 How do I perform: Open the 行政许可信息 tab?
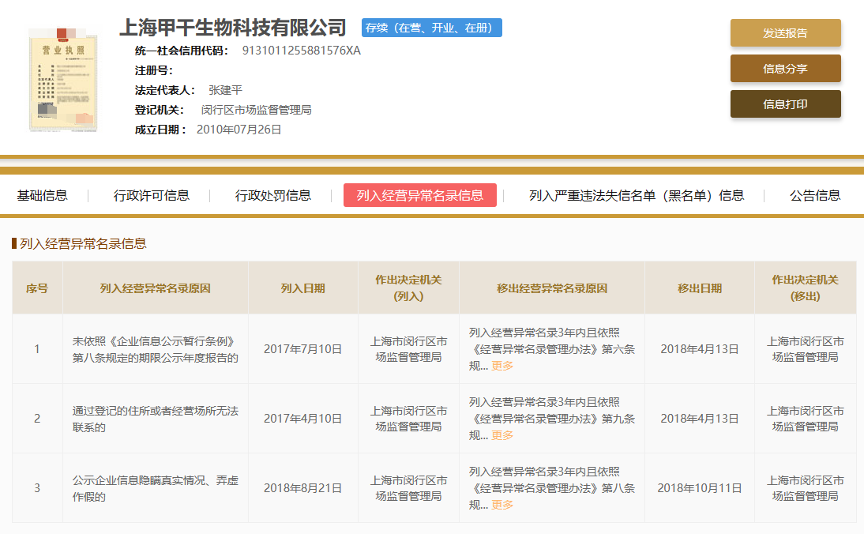point(152,195)
